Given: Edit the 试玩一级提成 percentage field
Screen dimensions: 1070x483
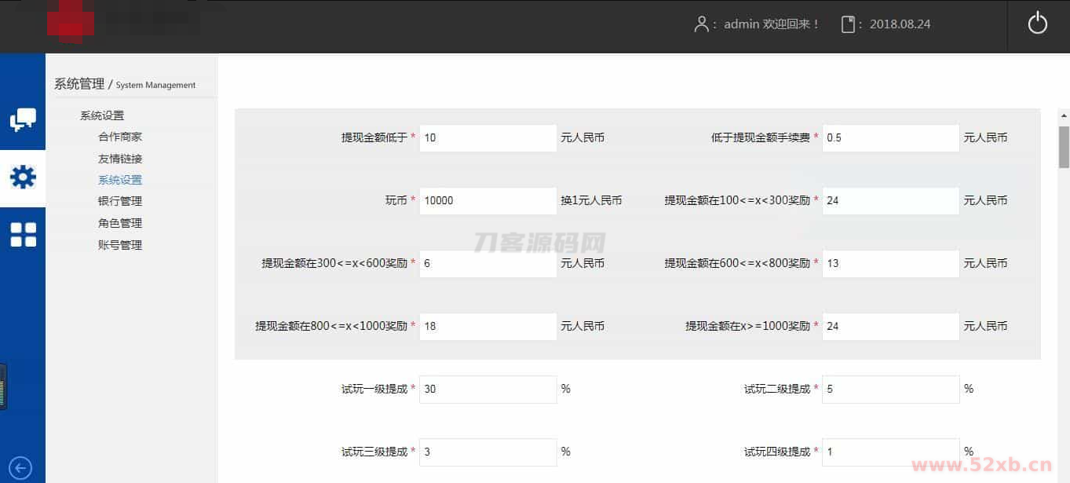Looking at the screenshot, I should point(488,389).
